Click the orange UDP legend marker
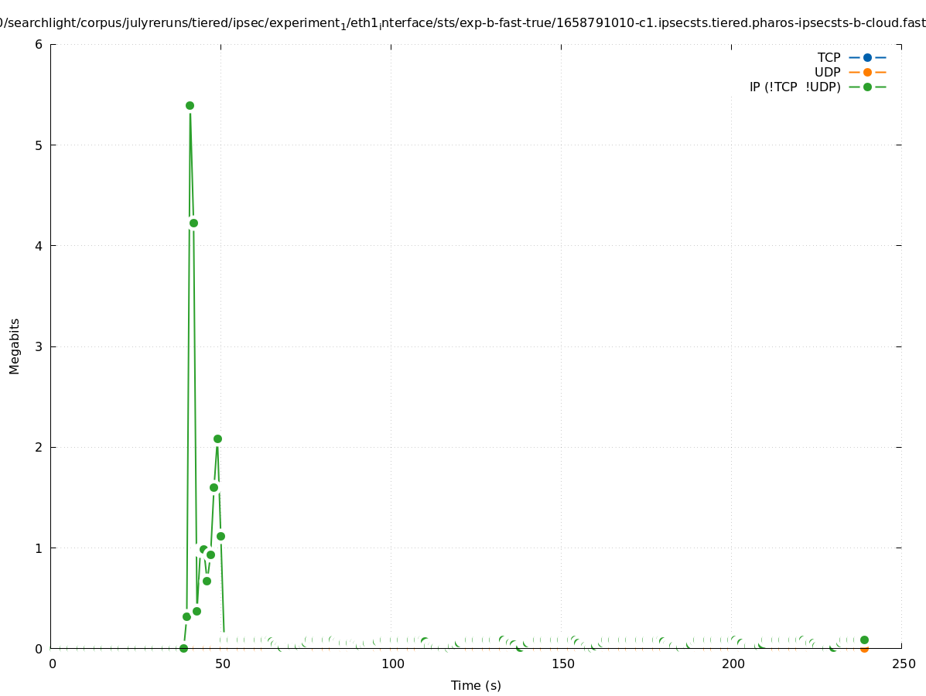The width and height of the screenshot is (926, 696). pyautogui.click(x=867, y=72)
